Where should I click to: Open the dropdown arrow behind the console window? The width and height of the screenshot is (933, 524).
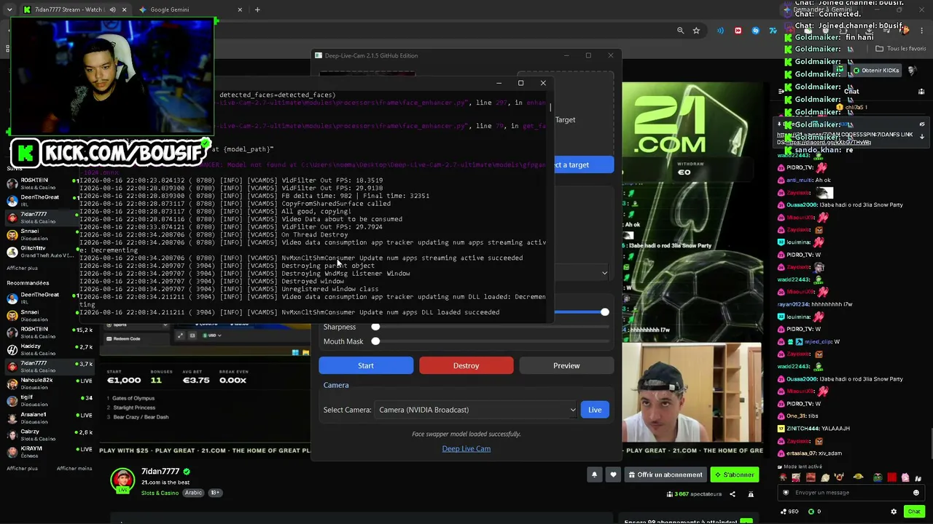[604, 273]
